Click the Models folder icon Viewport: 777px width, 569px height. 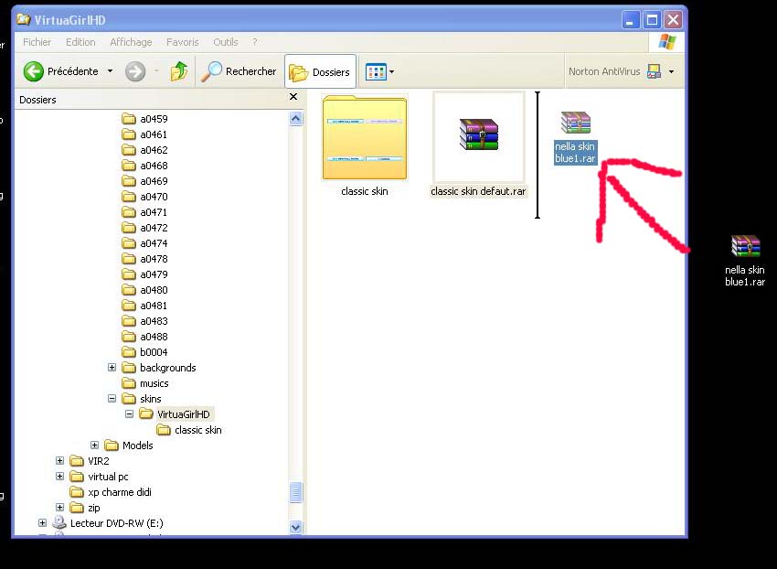click(x=112, y=445)
